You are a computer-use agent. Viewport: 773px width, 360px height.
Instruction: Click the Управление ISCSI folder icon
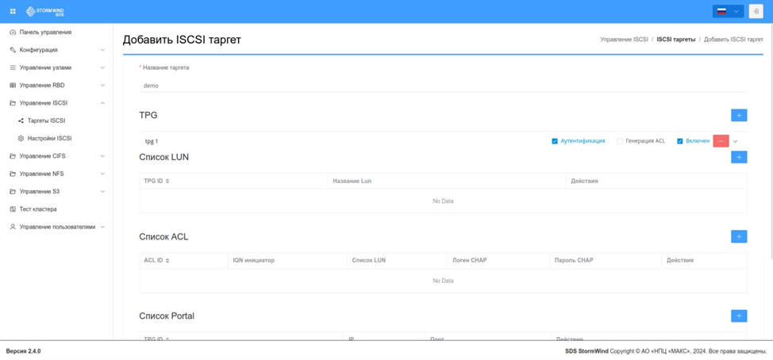point(13,103)
